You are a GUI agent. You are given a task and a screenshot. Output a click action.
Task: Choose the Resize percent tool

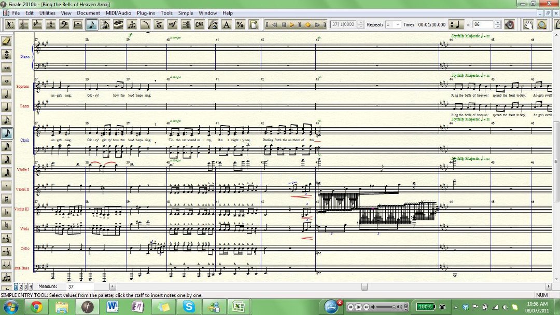(x=240, y=25)
